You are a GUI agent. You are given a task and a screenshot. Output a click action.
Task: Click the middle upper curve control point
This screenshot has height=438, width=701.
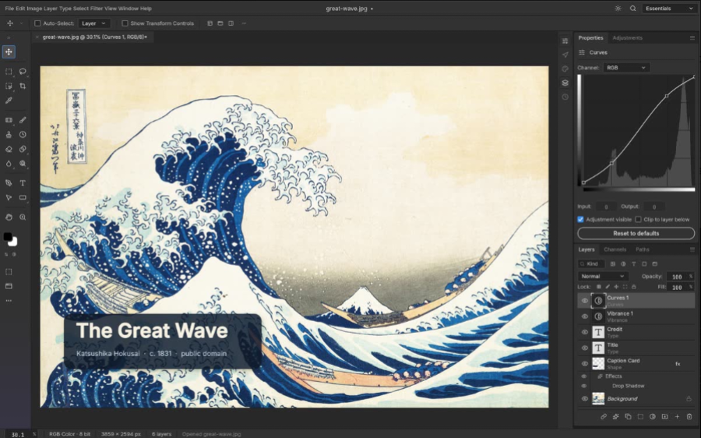pyautogui.click(x=667, y=96)
